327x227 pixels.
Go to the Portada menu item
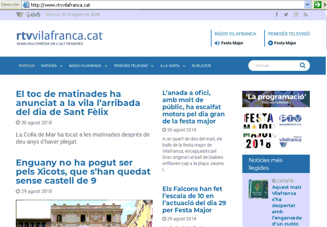coord(27,66)
